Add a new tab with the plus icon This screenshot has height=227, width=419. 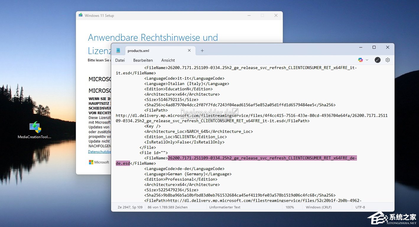click(202, 50)
